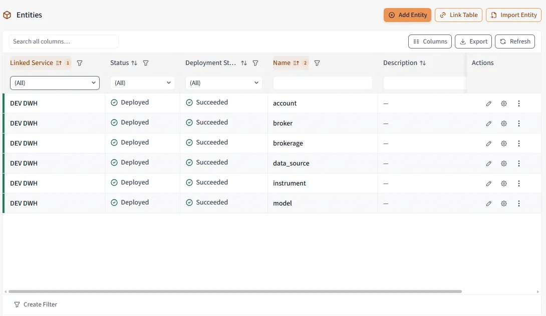Open the Linked Service (All) dropdown
Screen dimensions: 546x316
pyautogui.click(x=55, y=82)
